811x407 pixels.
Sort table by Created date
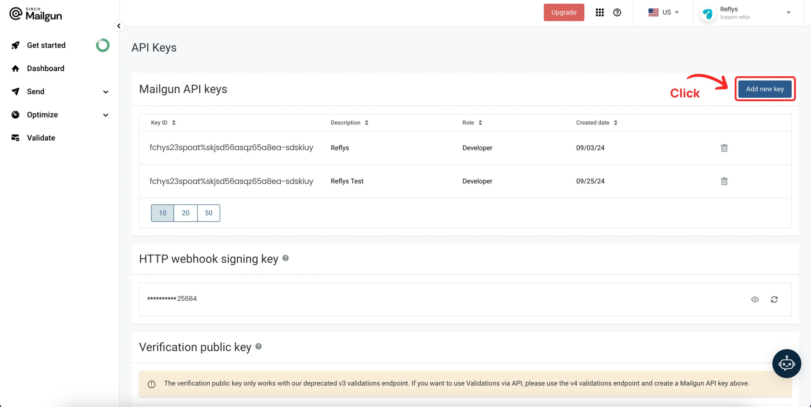click(597, 122)
